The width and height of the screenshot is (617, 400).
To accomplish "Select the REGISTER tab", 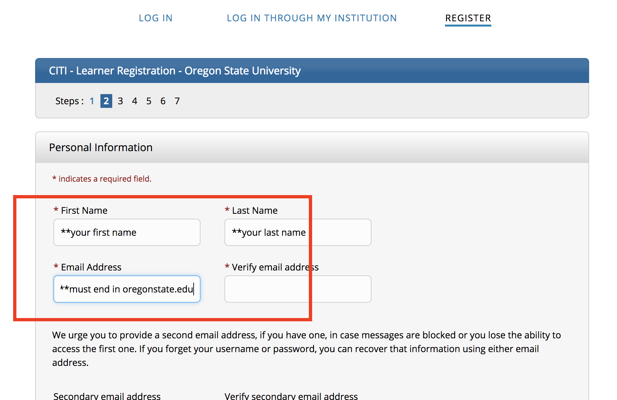I will pos(468,18).
